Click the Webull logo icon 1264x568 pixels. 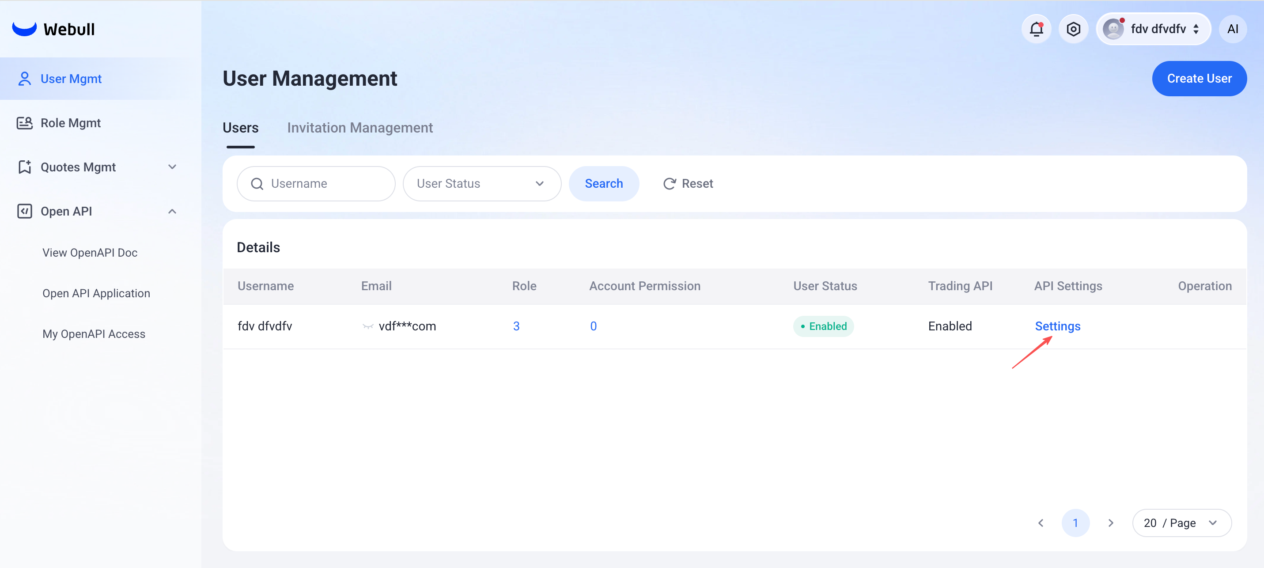point(24,28)
